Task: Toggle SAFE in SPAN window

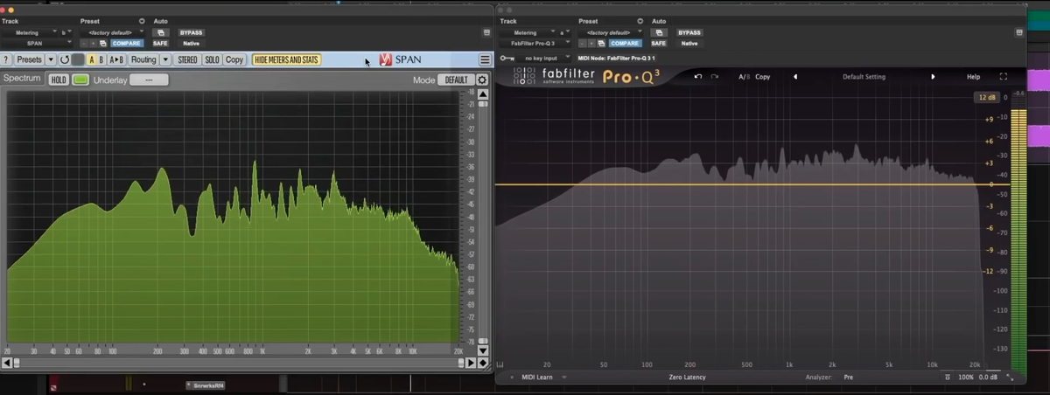Action: click(160, 43)
